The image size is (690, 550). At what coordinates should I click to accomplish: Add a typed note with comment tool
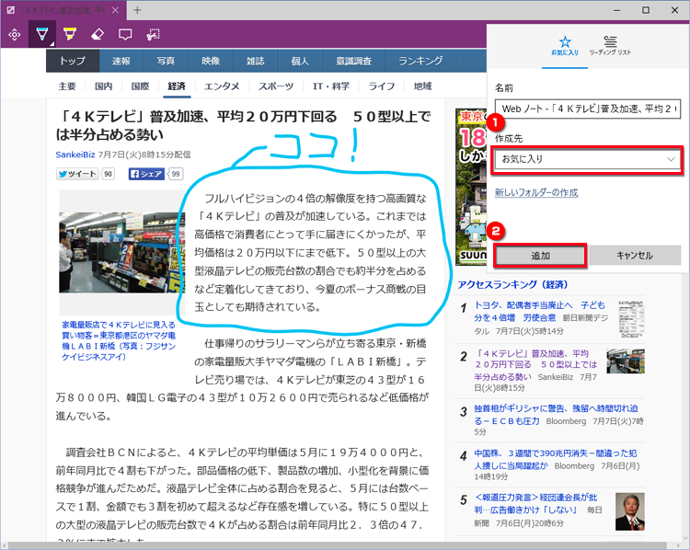(x=125, y=35)
